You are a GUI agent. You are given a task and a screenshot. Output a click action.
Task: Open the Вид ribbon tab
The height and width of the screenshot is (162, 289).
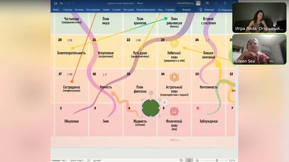pos(160,9)
